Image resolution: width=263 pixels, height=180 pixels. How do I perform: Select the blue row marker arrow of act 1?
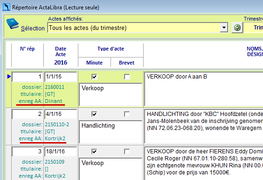click(x=9, y=77)
